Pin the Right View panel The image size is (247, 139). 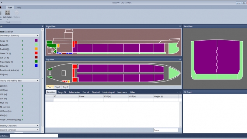[180, 27]
